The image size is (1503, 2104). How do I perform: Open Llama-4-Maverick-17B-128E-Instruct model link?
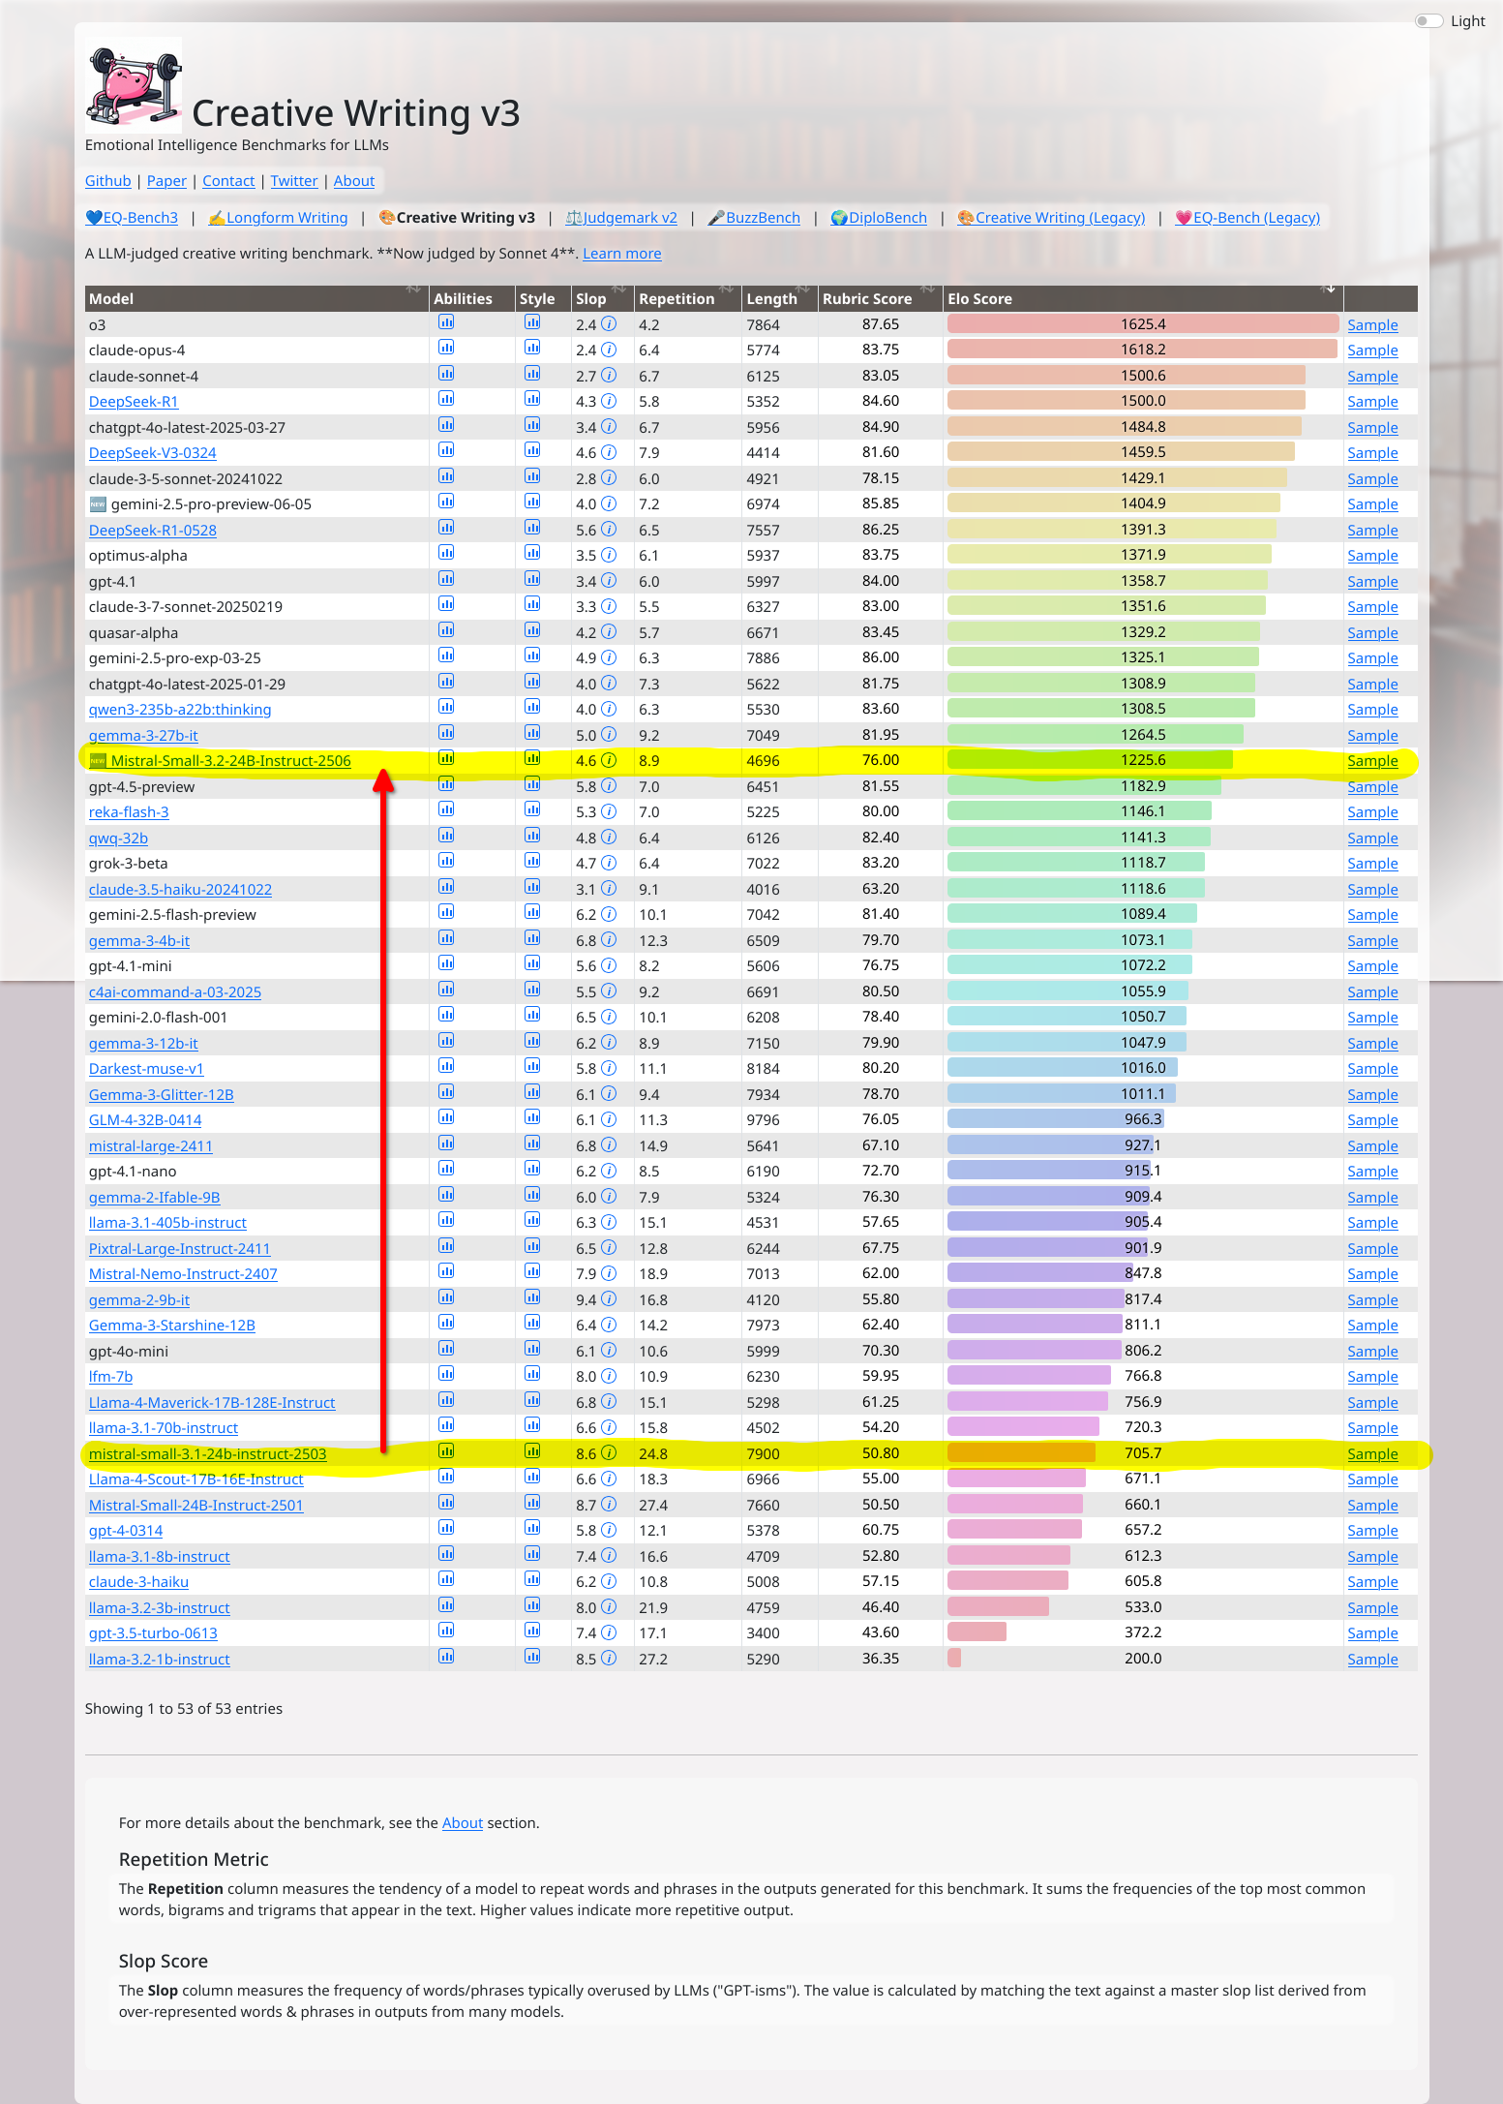(x=212, y=1403)
